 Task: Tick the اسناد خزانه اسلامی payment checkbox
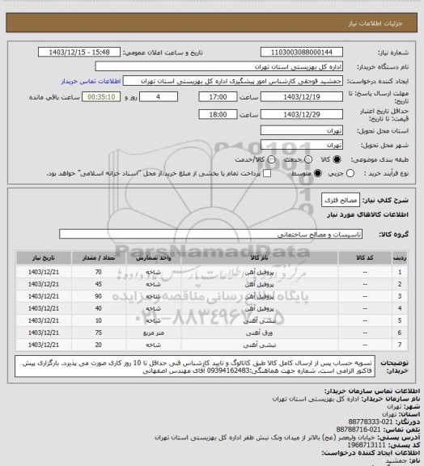267,173
